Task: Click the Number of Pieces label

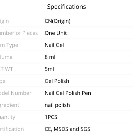Action: tap(19, 33)
